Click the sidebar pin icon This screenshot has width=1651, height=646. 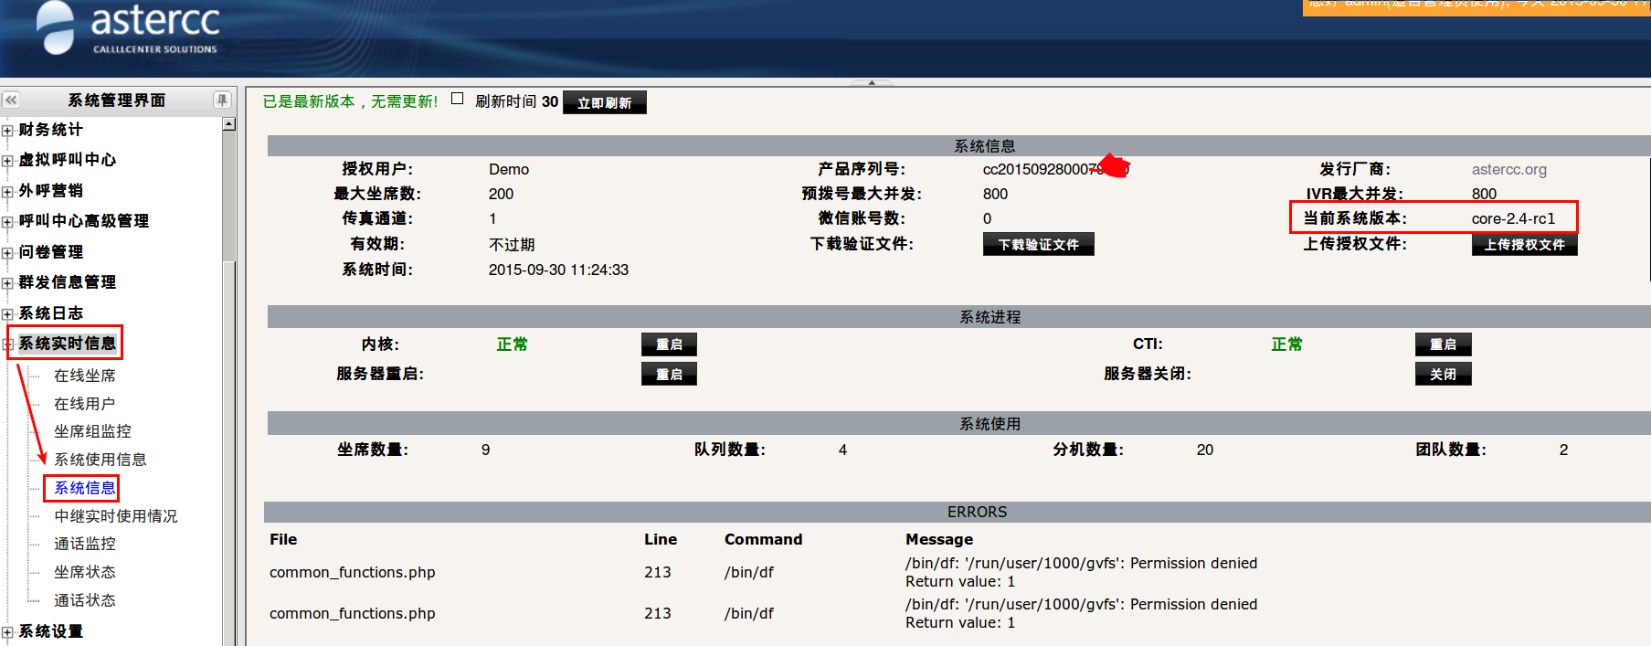point(222,100)
